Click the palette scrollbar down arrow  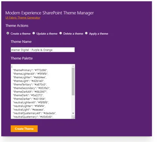(x=73, y=113)
